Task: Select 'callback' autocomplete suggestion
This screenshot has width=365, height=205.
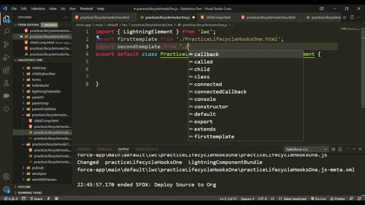Action: tap(246, 55)
